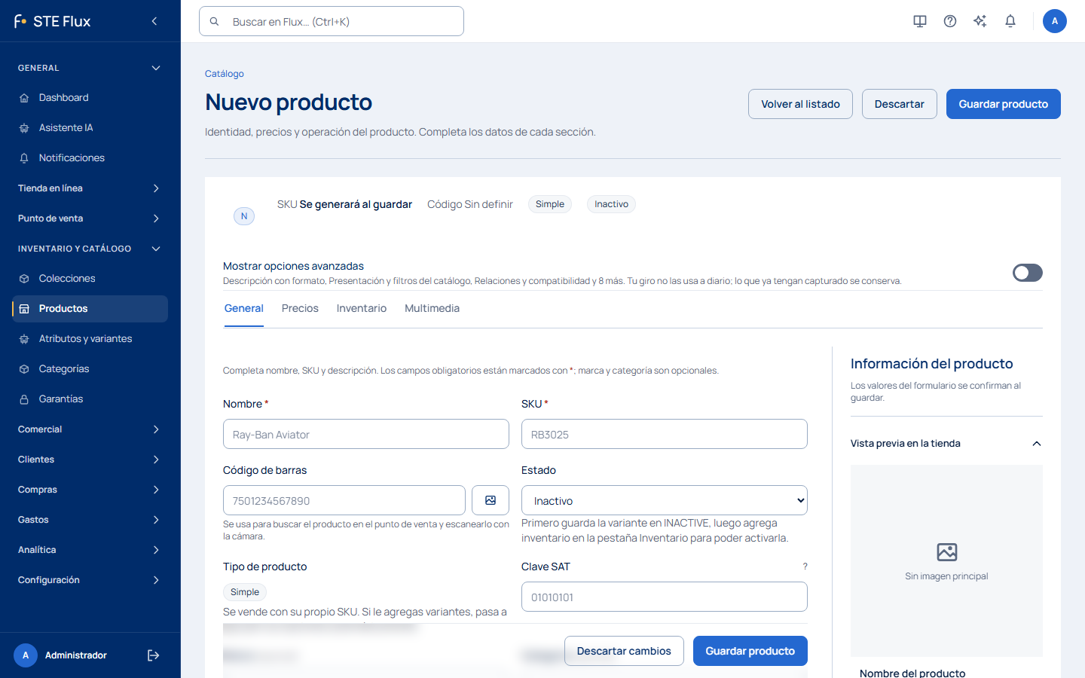The image size is (1085, 678).
Task: Go to Dashboard in the sidebar
Action: coord(90,98)
